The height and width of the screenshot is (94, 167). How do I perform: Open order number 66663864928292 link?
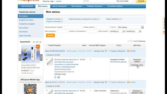(x=58, y=51)
